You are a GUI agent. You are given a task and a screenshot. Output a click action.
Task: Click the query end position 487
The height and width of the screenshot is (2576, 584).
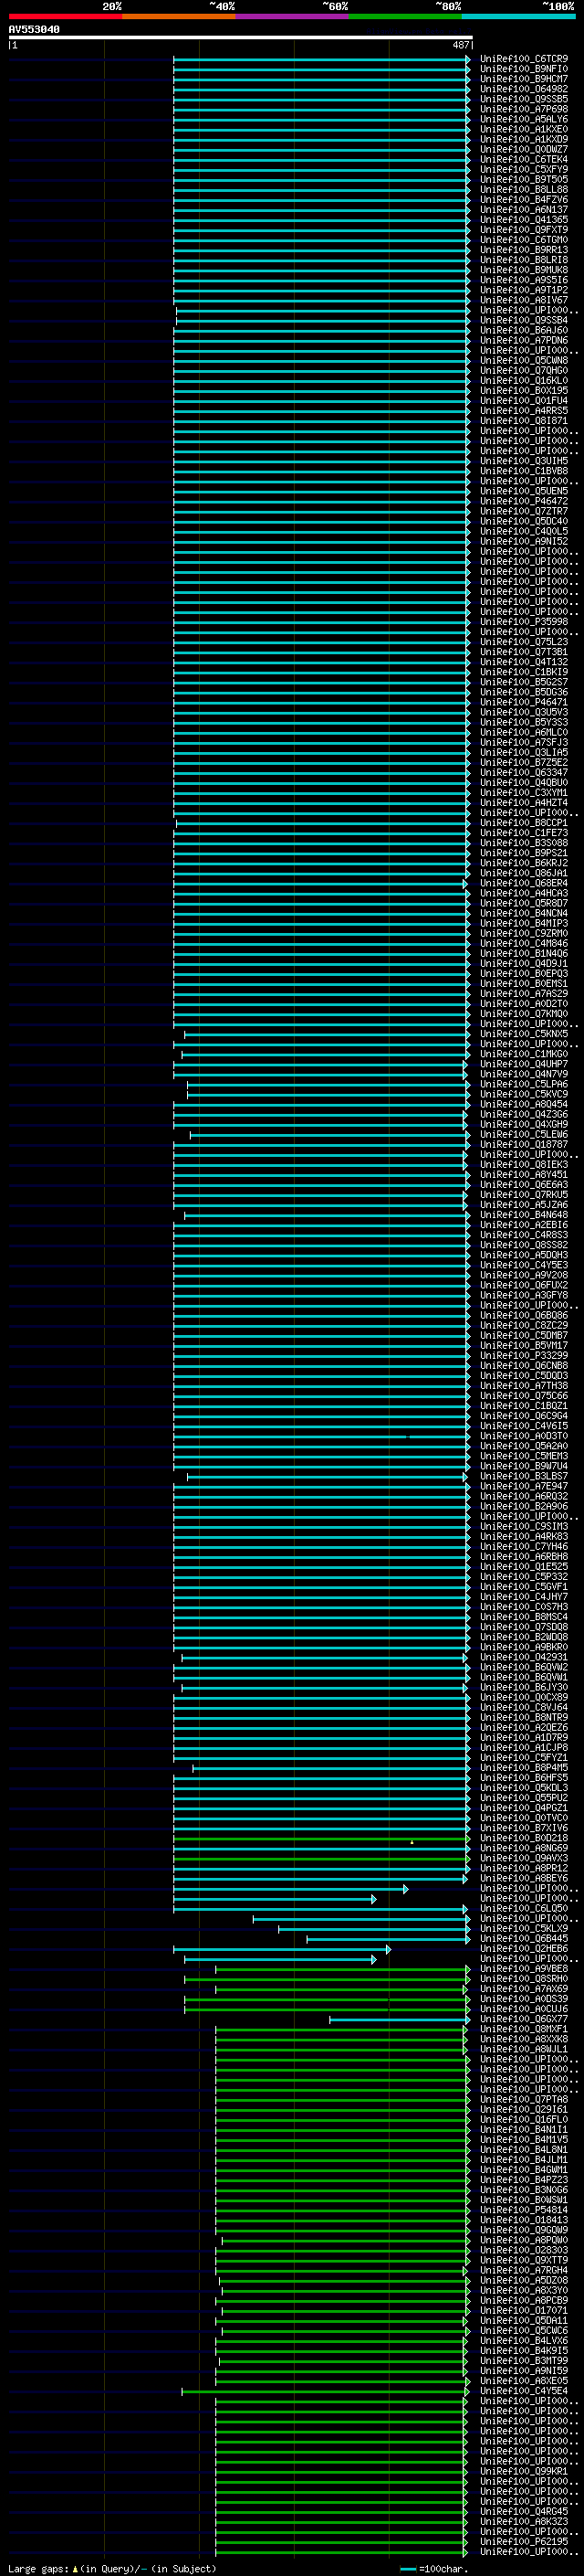[x=461, y=45]
